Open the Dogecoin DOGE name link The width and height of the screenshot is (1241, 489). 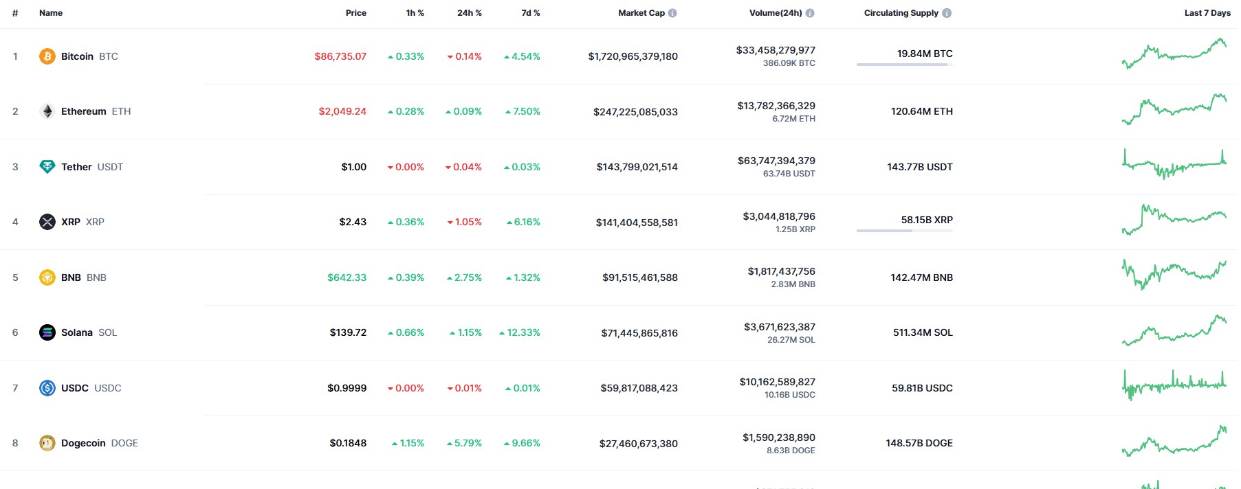100,443
